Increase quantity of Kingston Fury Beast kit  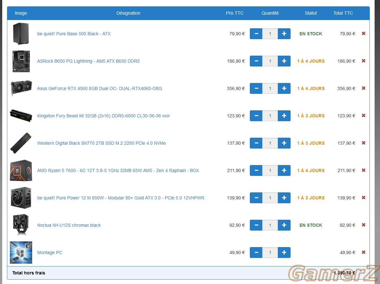pos(284,116)
